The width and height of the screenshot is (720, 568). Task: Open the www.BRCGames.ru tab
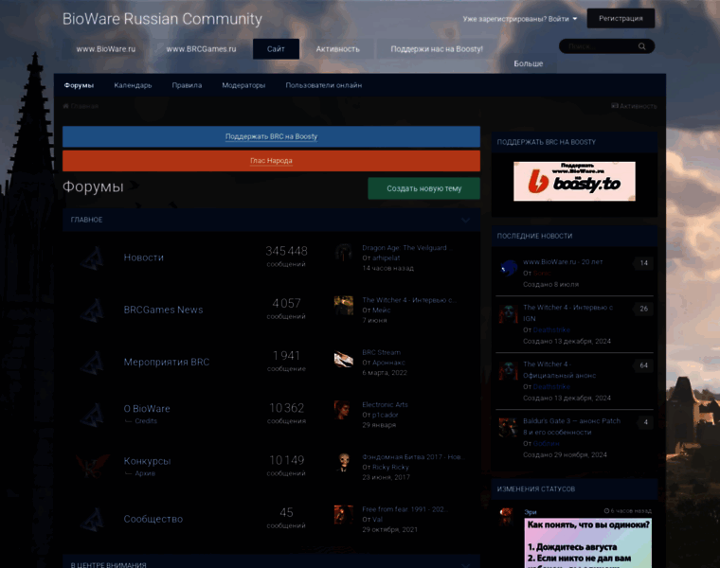(x=201, y=49)
